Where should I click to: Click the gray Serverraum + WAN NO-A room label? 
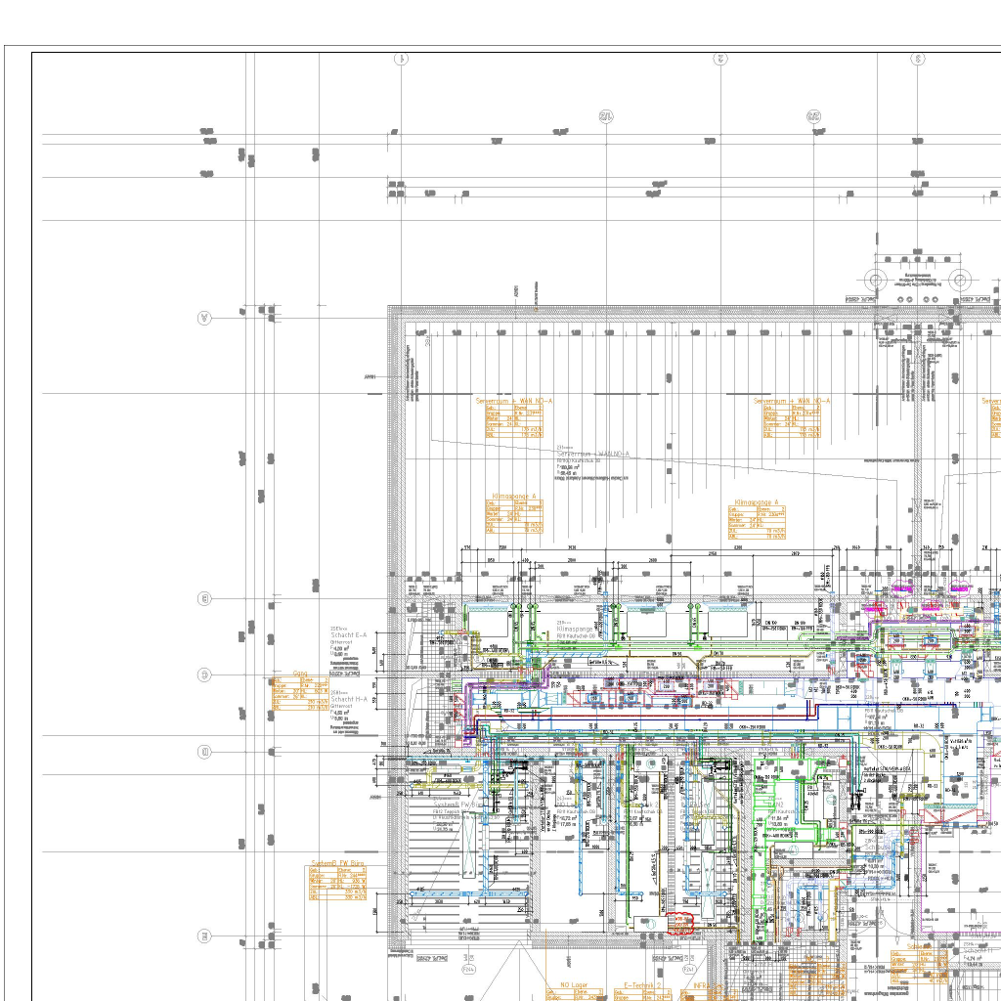593,455
